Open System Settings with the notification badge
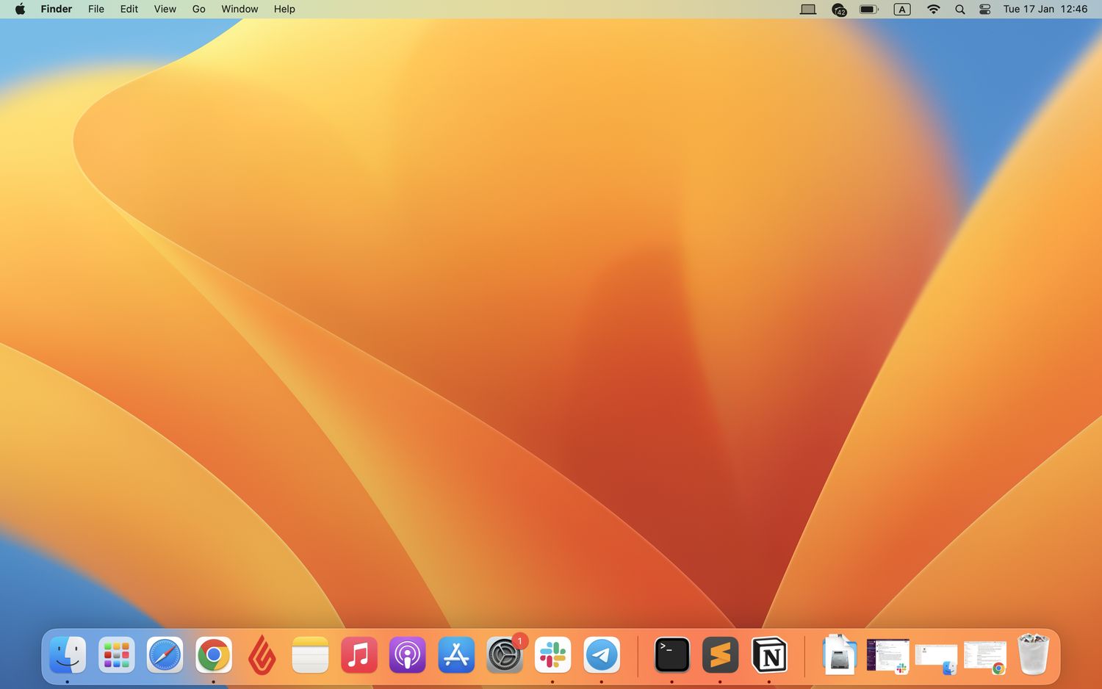1102x689 pixels. [505, 654]
